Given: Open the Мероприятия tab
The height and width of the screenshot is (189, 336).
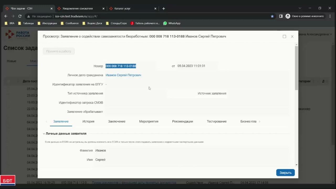Looking at the screenshot, I should tap(149, 122).
